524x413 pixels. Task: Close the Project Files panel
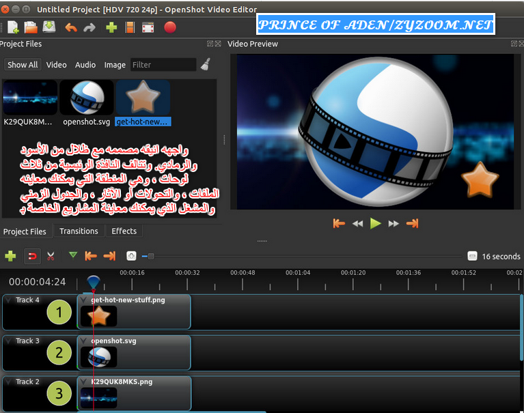pyautogui.click(x=218, y=44)
